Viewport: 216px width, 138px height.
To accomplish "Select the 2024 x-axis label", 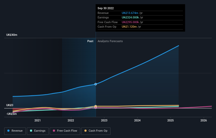I will 137,121.
